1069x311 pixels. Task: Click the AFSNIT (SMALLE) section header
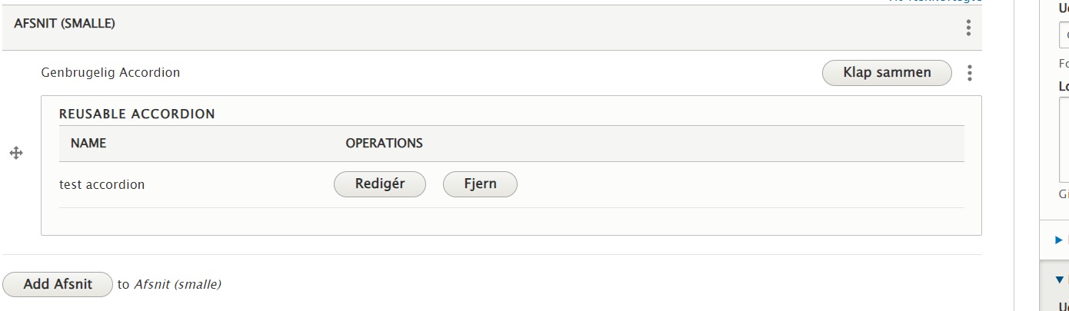click(x=65, y=24)
